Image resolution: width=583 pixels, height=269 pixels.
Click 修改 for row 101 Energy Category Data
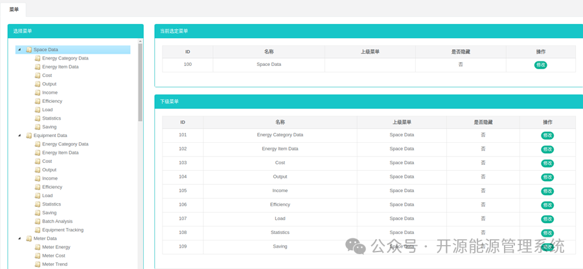point(547,135)
